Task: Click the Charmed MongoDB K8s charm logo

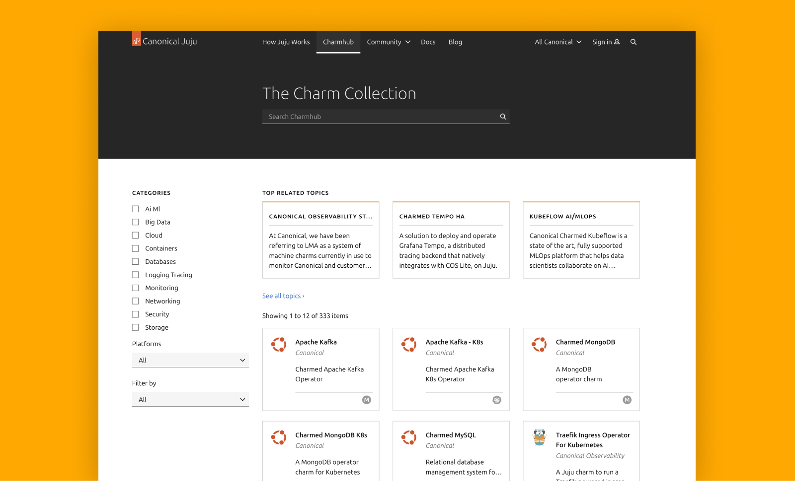Action: [x=279, y=437]
